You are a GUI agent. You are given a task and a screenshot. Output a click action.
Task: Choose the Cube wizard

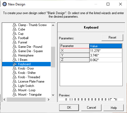coord(22,29)
